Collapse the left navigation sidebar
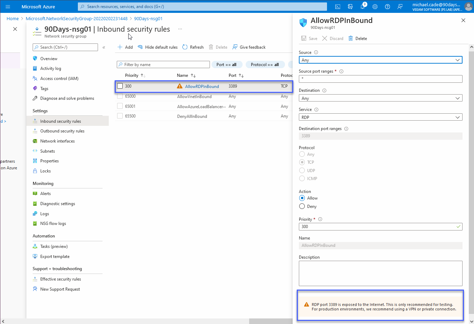Screen dimensions: 474x324 coord(104,47)
